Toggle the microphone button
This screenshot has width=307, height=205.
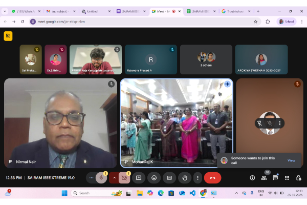[x=101, y=178]
